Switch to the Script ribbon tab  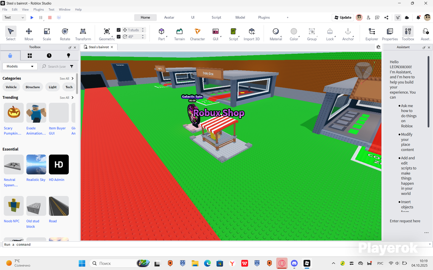[x=216, y=18]
